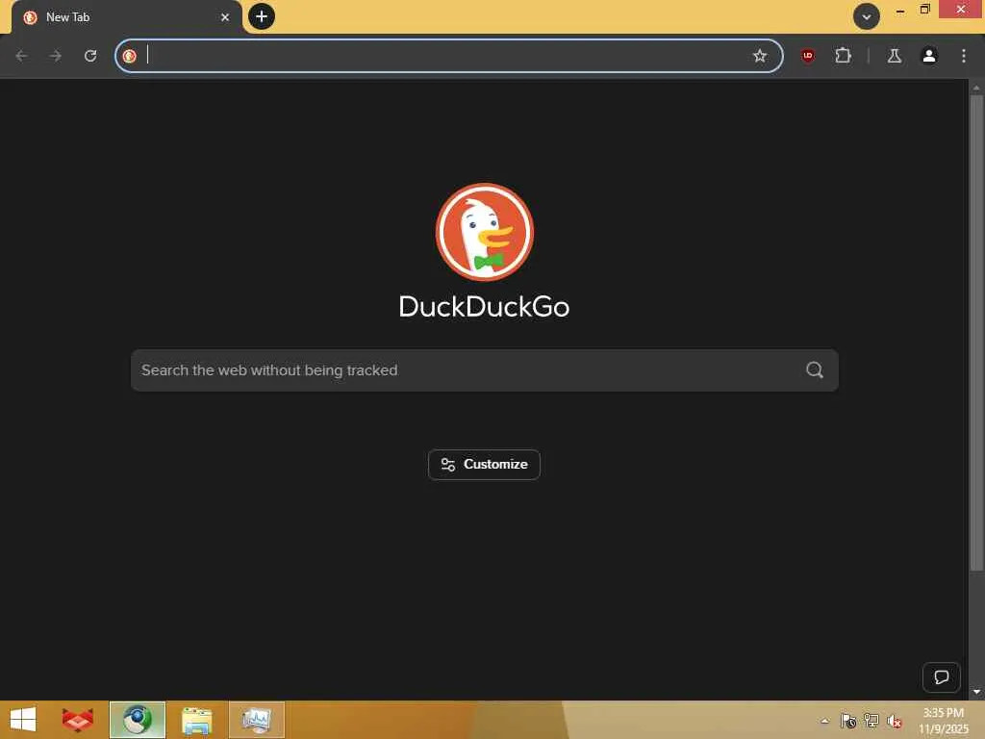Open the user profile icon
The image size is (985, 739).
point(928,56)
